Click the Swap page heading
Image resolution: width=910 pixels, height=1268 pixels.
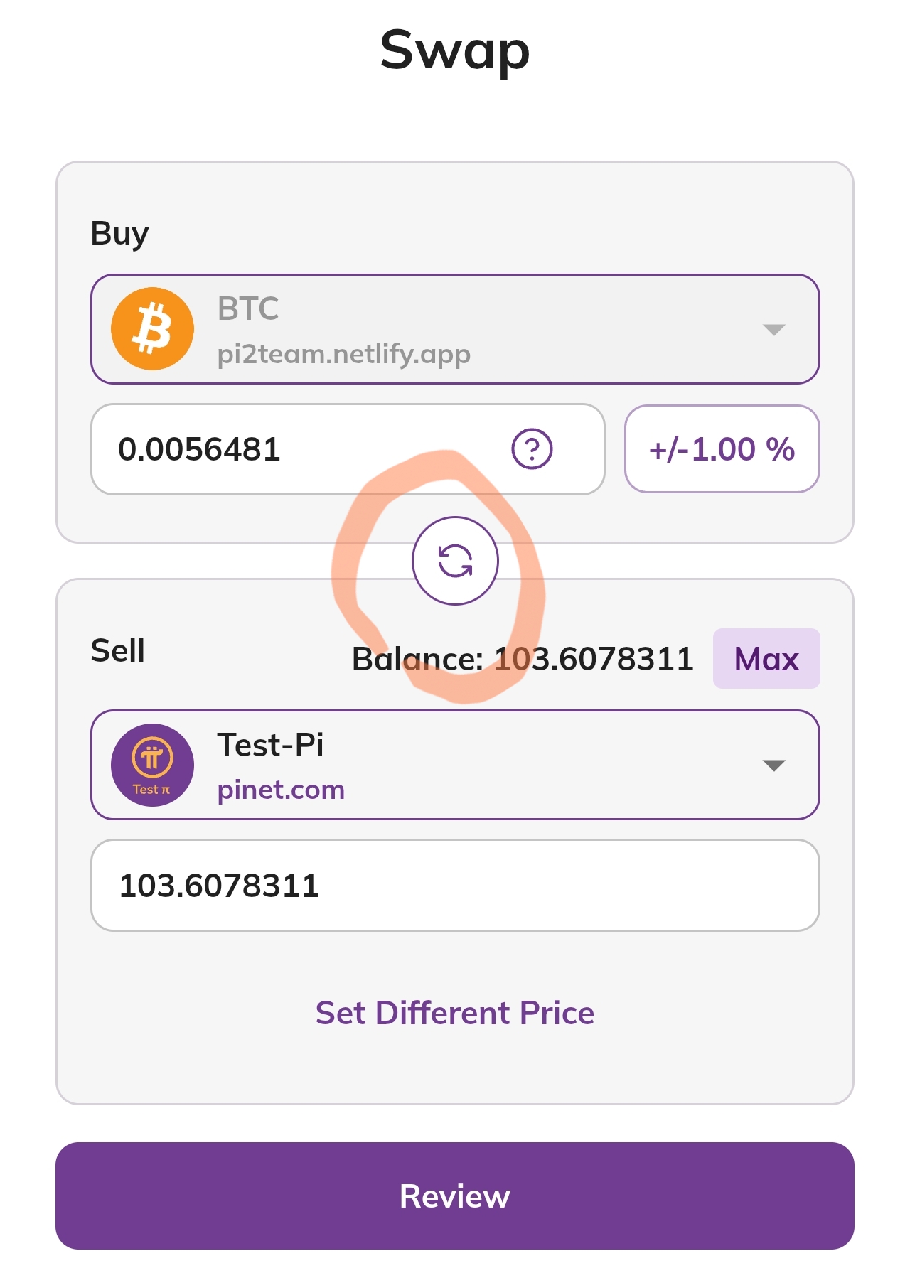tap(455, 50)
